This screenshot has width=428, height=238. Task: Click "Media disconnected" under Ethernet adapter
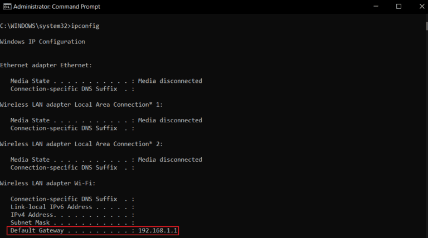tap(170, 81)
